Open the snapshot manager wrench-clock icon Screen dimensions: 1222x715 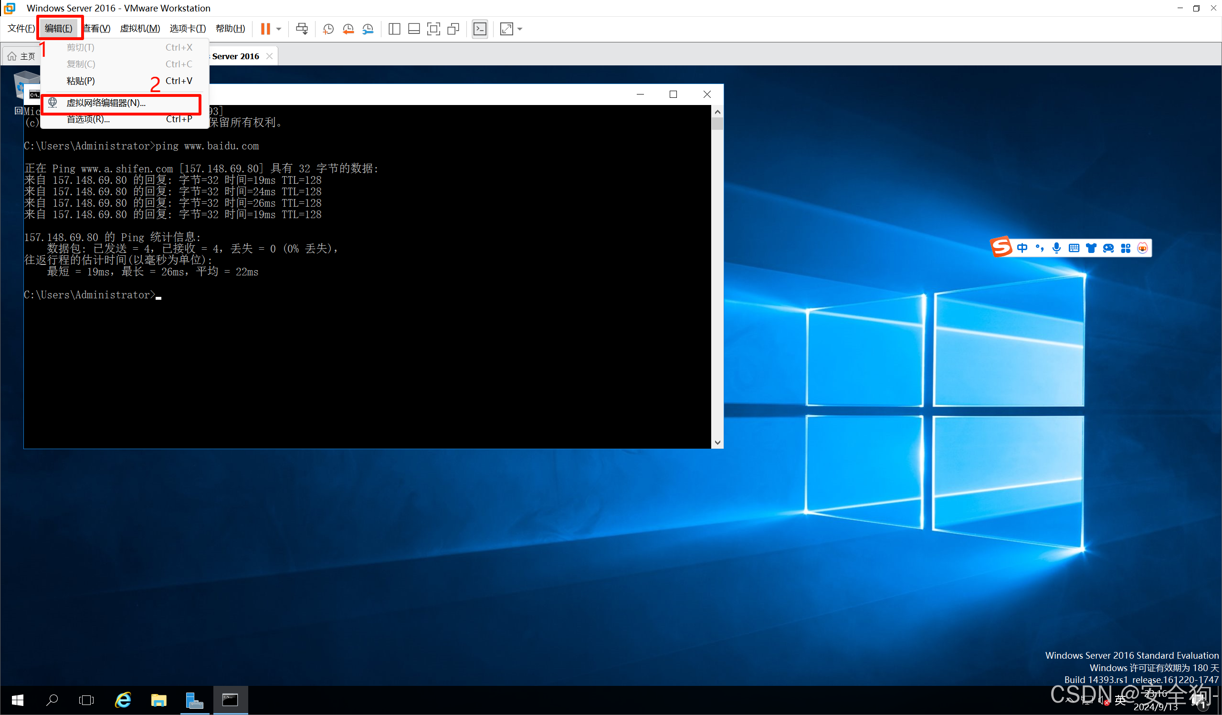click(x=368, y=29)
